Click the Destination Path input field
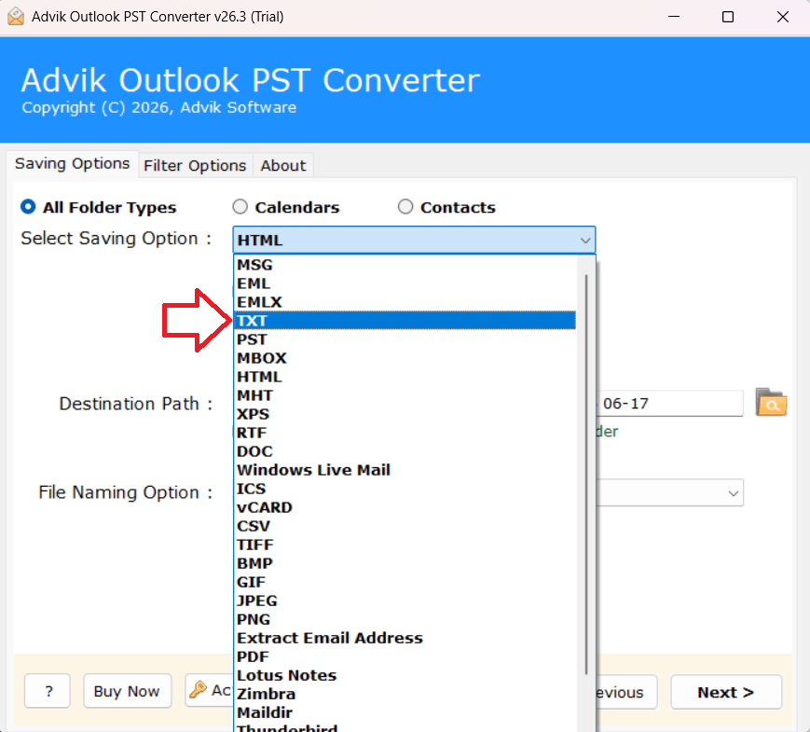Viewport: 810px width, 732px height. [x=669, y=403]
